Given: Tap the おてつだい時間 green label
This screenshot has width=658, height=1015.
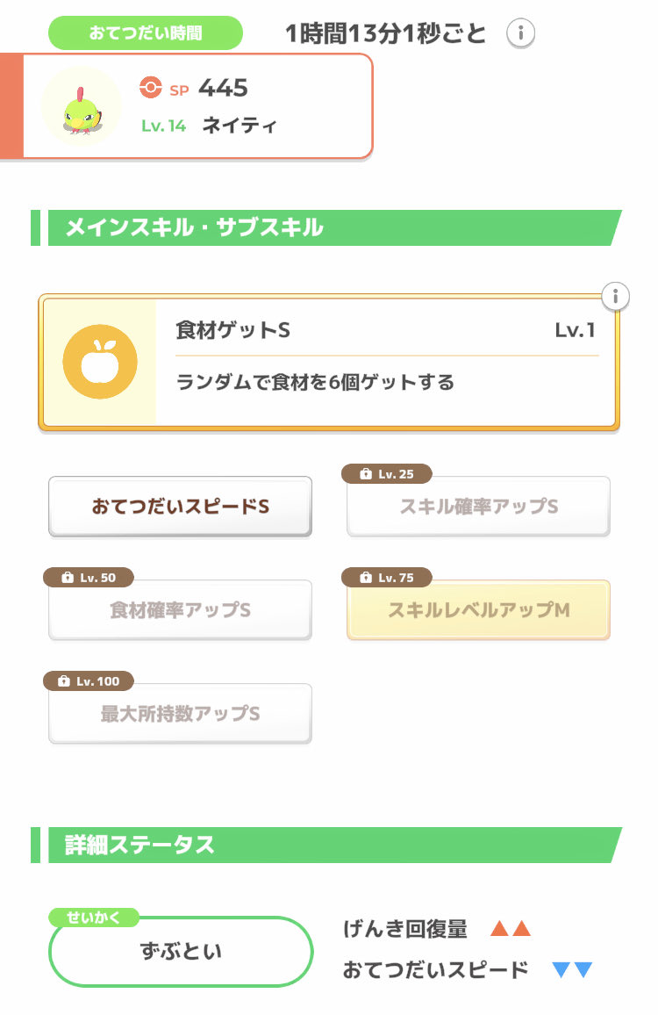Looking at the screenshot, I should (x=145, y=34).
